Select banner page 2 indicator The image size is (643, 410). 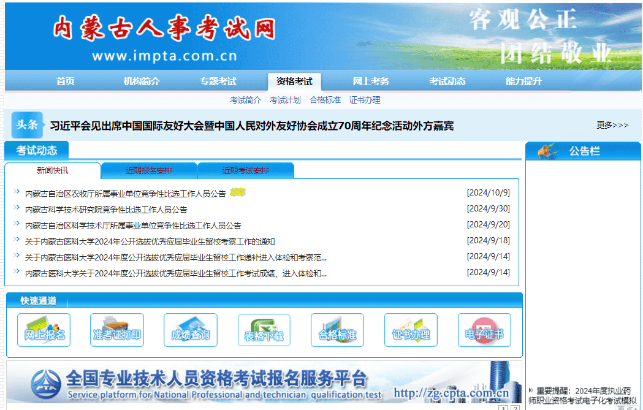tap(514, 408)
